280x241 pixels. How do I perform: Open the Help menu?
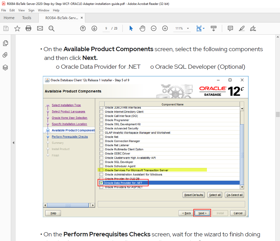point(56,10)
